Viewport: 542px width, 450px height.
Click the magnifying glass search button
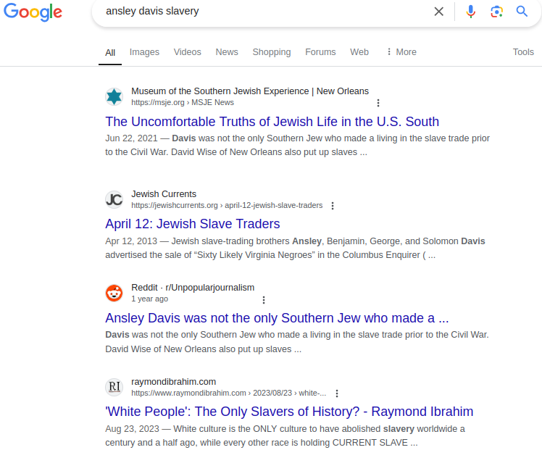[x=522, y=12]
